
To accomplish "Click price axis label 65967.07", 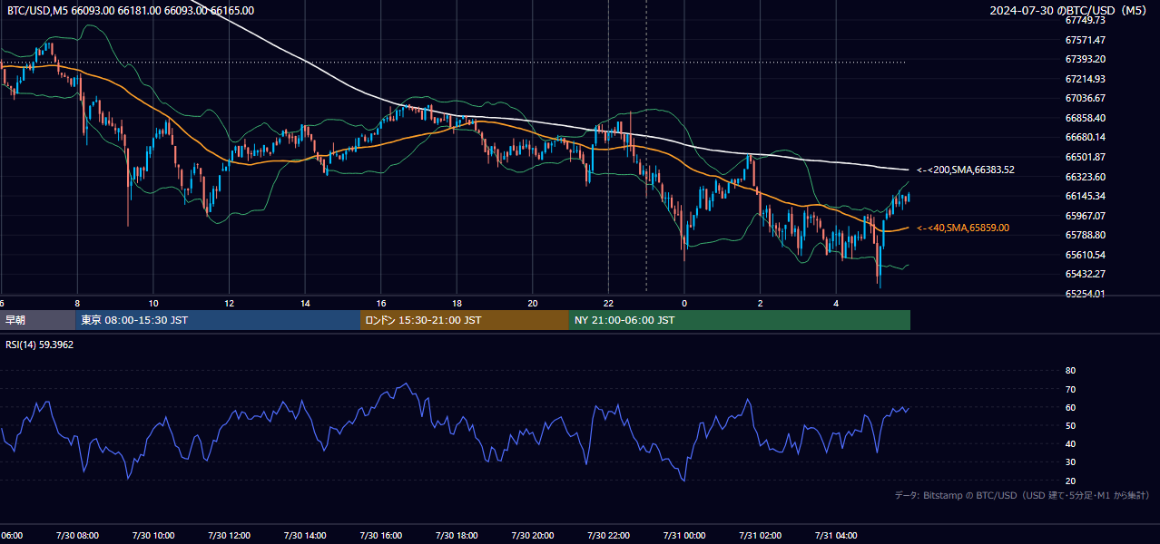I will 1086,216.
